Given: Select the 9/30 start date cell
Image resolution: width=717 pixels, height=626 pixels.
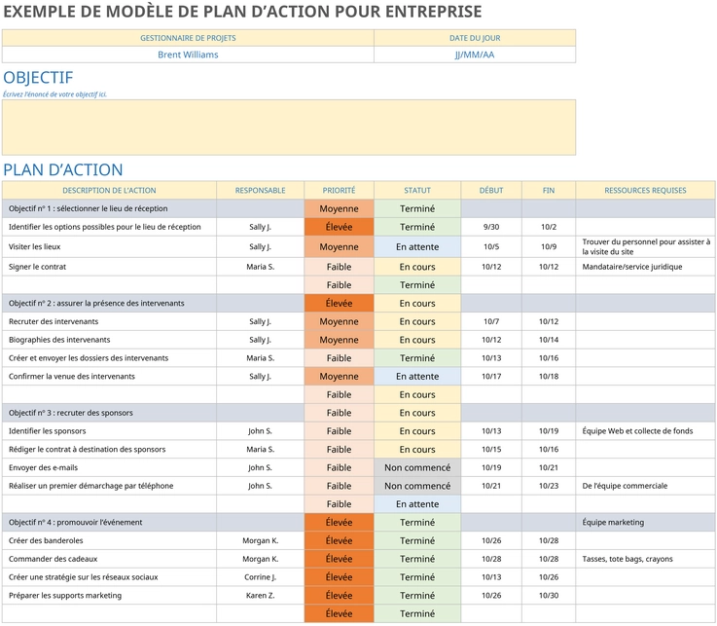Looking at the screenshot, I should click(x=491, y=227).
